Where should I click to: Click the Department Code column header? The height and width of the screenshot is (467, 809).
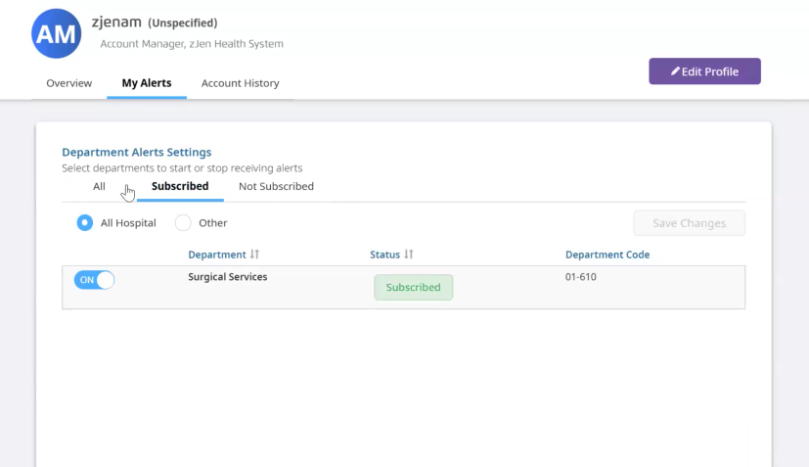click(x=607, y=255)
